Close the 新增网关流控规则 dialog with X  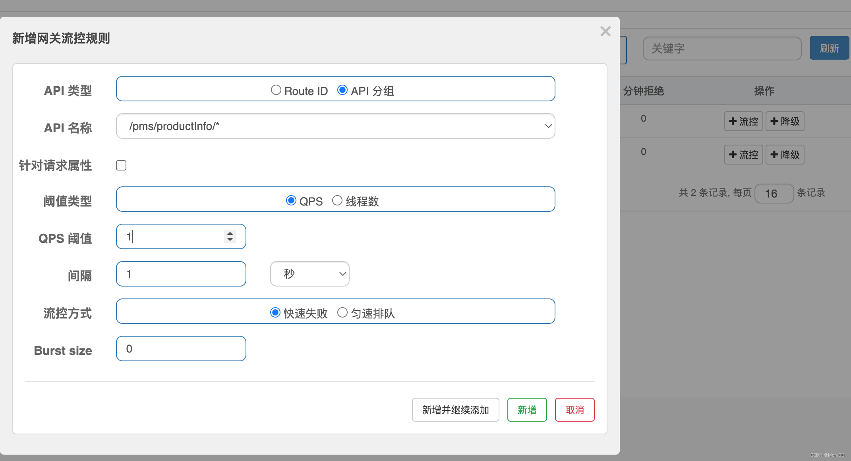point(605,31)
